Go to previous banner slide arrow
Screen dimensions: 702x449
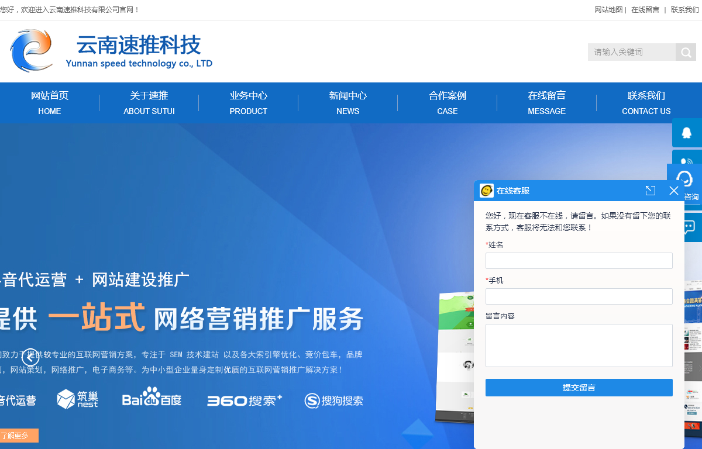click(30, 357)
